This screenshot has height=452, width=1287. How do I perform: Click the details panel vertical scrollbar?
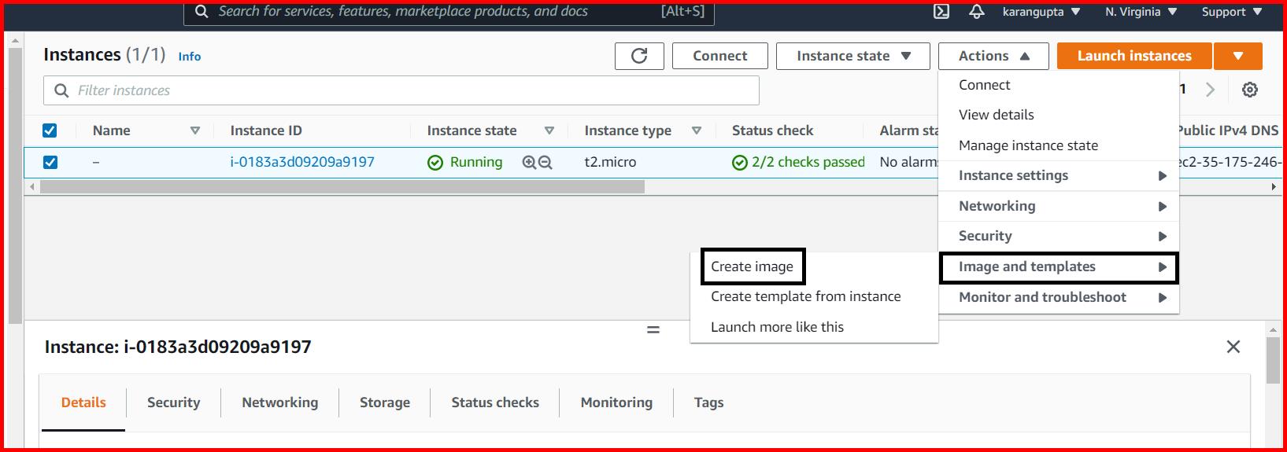(1273, 362)
